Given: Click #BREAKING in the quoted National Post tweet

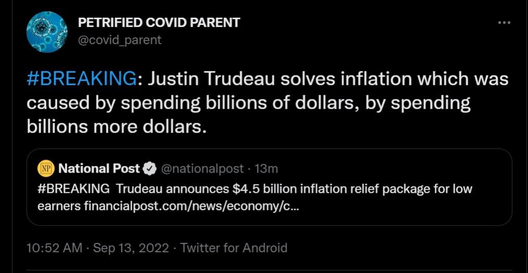Looking at the screenshot, I should pyautogui.click(x=73, y=188).
